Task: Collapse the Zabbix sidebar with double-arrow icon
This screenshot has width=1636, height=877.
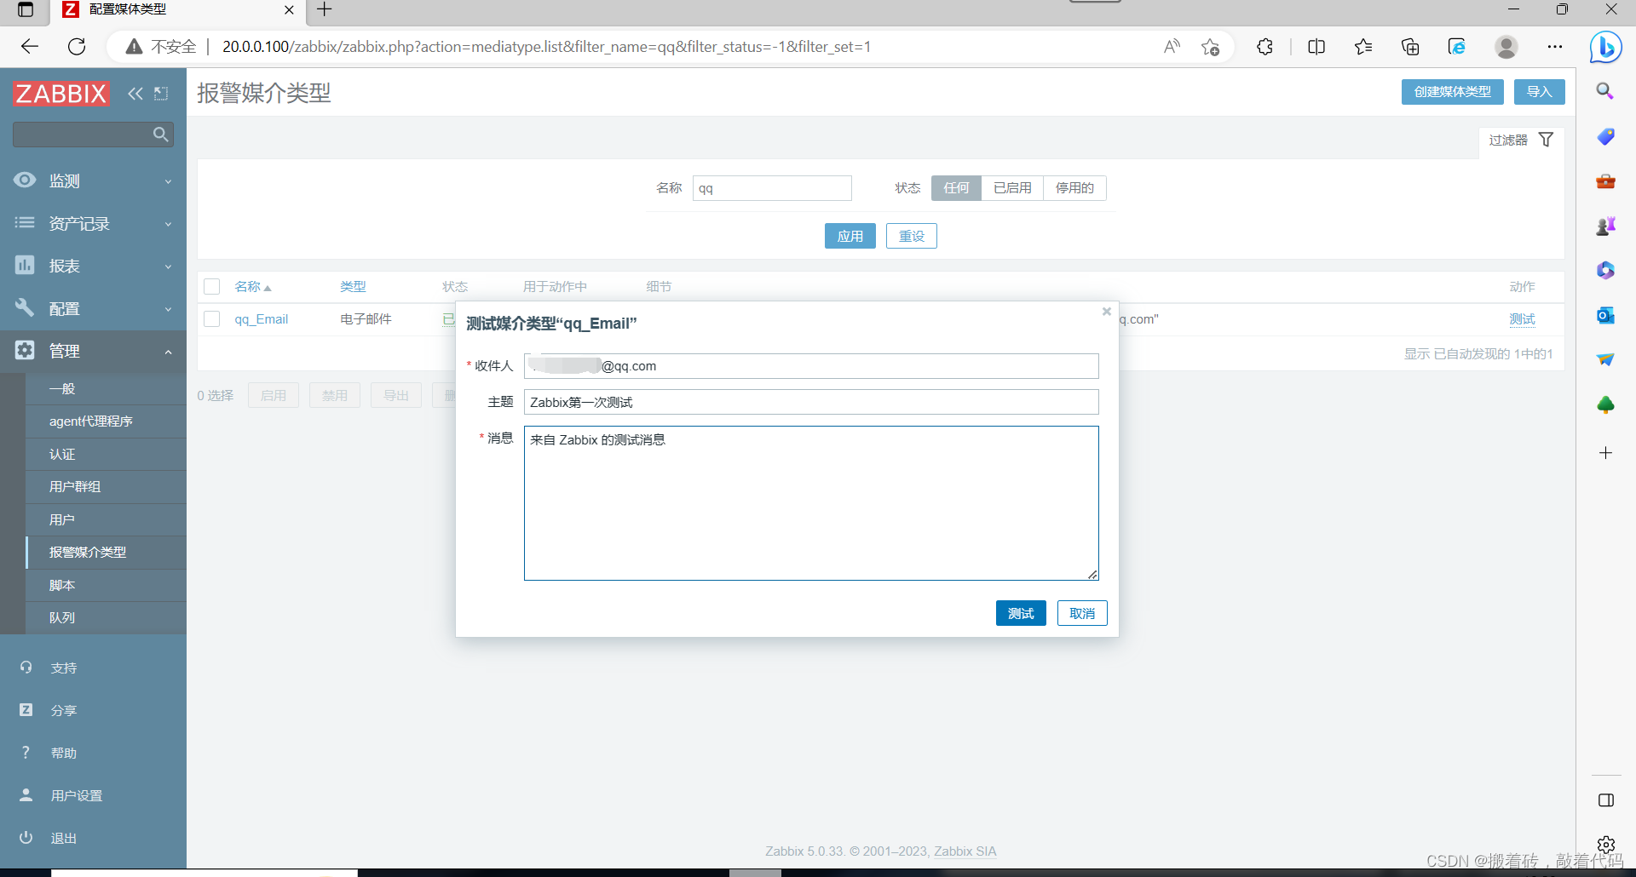Action: [135, 94]
